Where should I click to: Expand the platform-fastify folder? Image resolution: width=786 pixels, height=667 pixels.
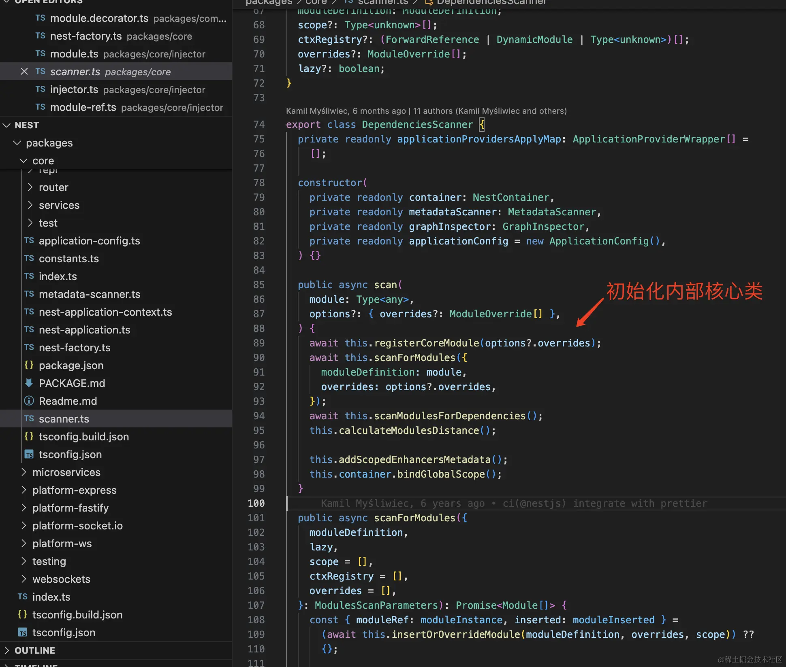(23, 508)
